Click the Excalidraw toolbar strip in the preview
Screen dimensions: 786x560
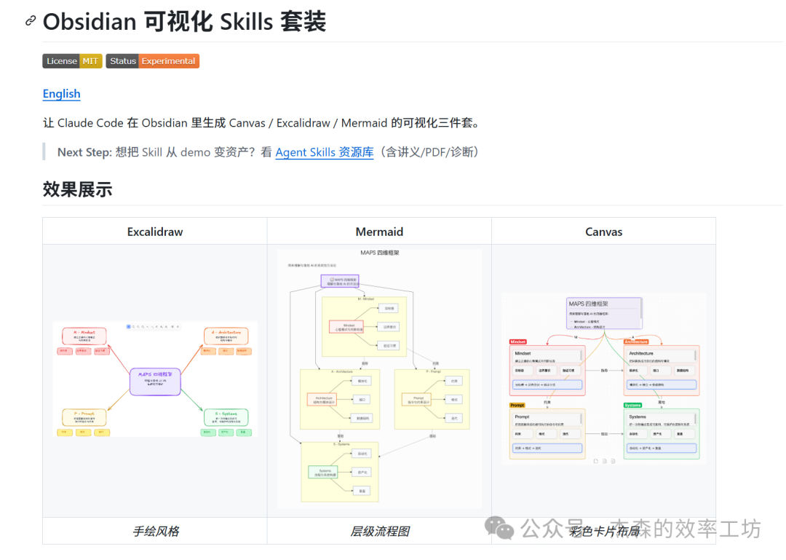(153, 326)
